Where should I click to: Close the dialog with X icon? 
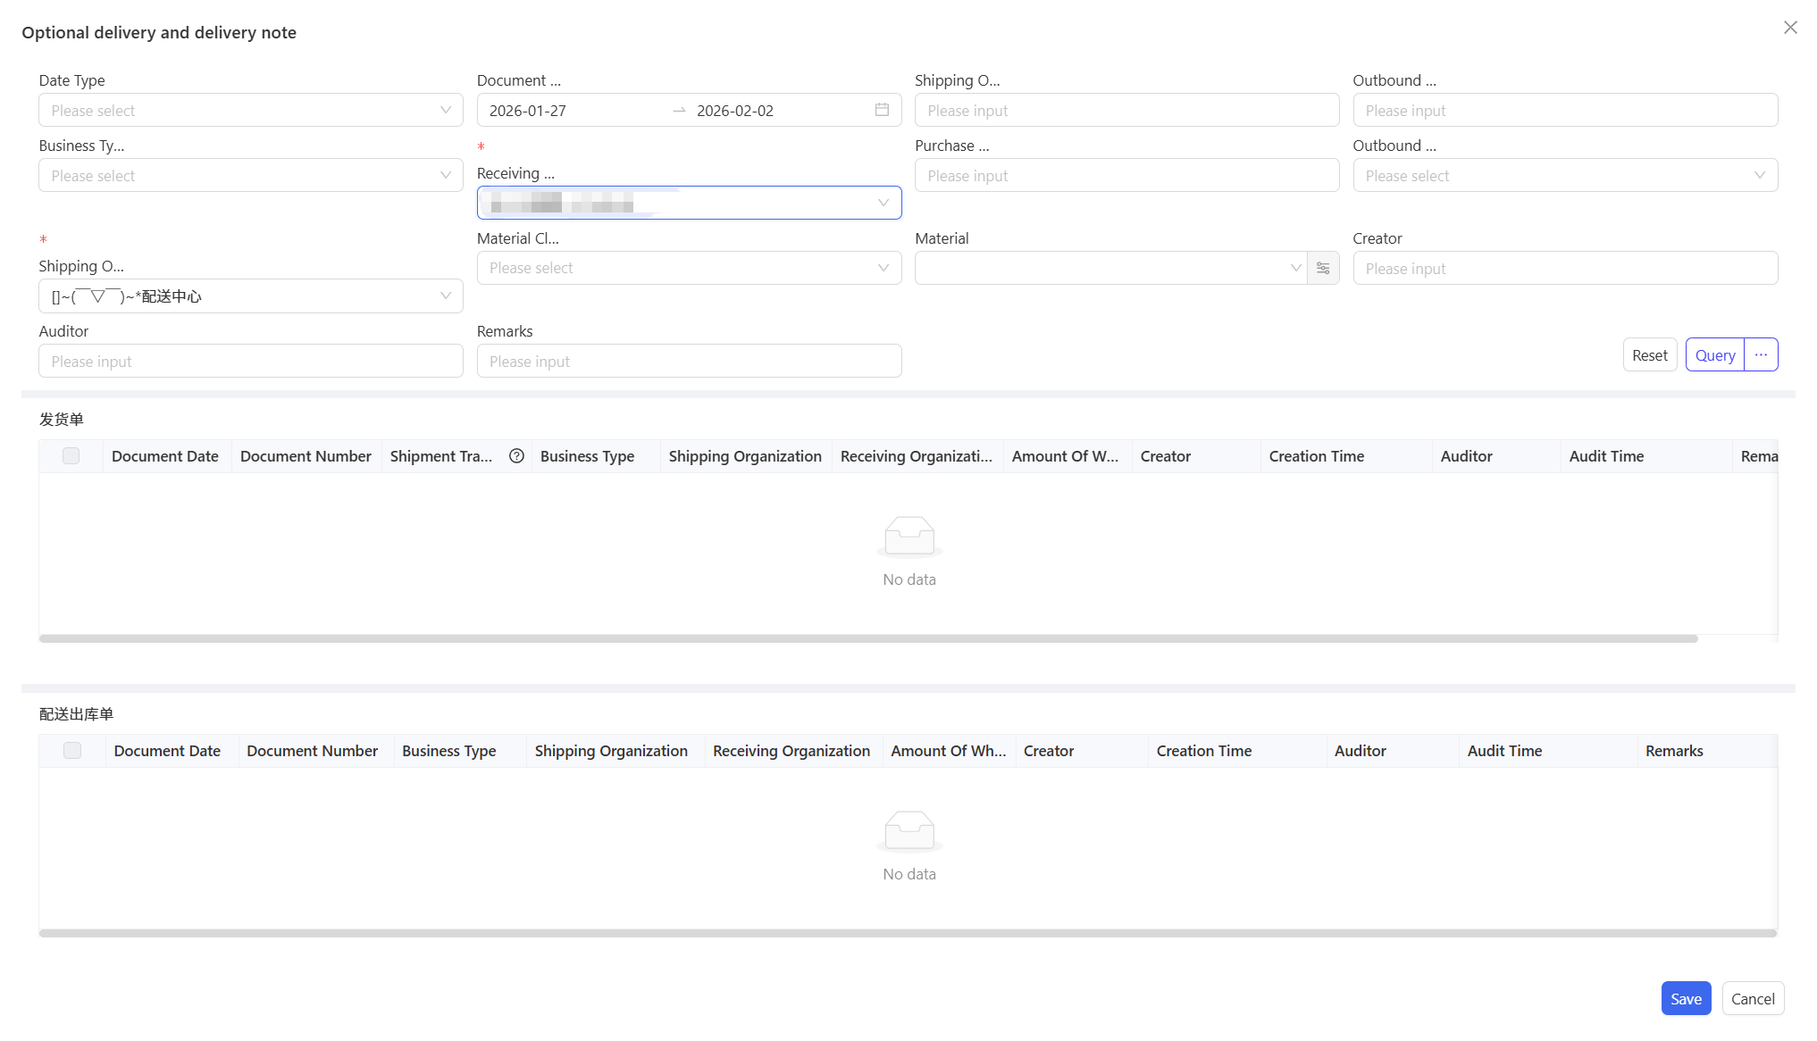coord(1790,28)
